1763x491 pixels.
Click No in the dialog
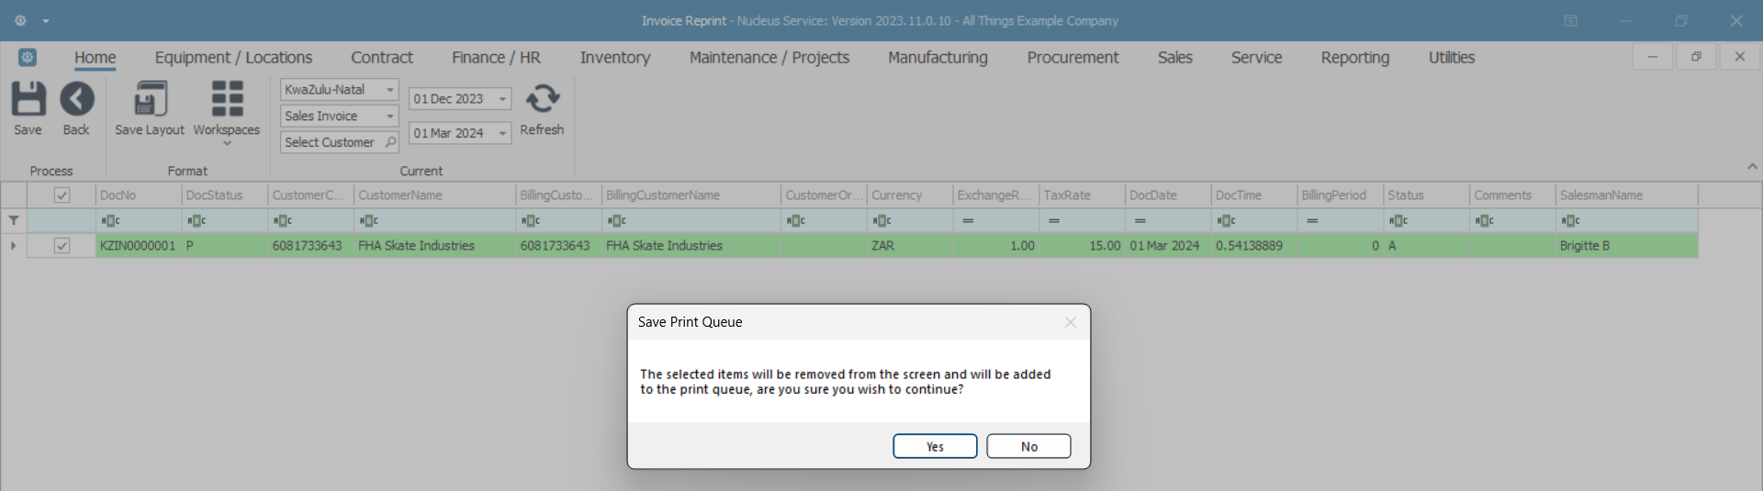click(1028, 447)
